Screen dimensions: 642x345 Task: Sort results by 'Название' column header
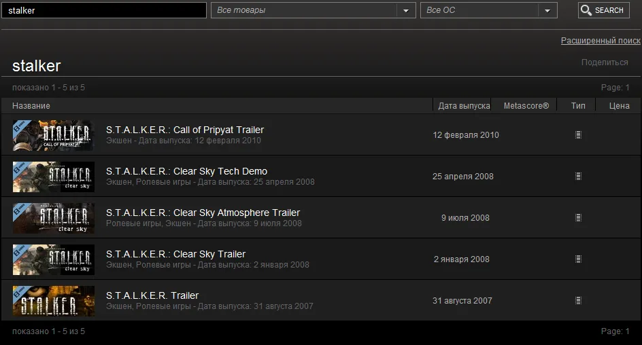tap(31, 106)
